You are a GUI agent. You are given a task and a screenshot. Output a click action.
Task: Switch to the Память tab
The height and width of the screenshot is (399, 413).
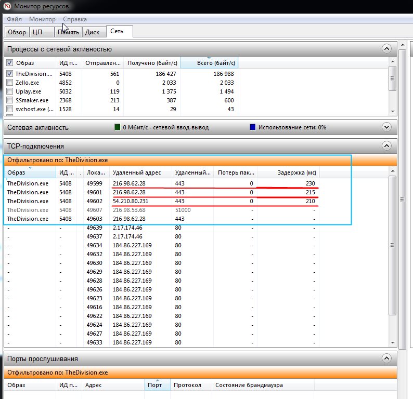click(x=69, y=32)
